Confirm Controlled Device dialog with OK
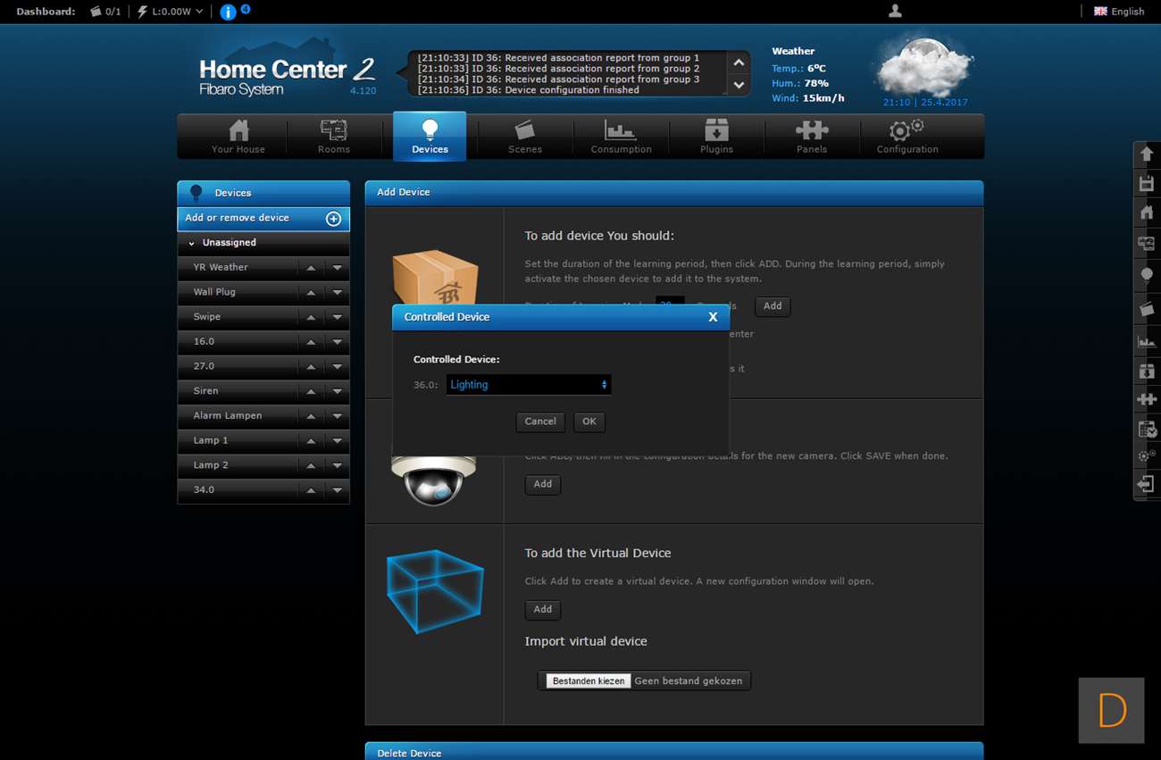 pyautogui.click(x=589, y=422)
